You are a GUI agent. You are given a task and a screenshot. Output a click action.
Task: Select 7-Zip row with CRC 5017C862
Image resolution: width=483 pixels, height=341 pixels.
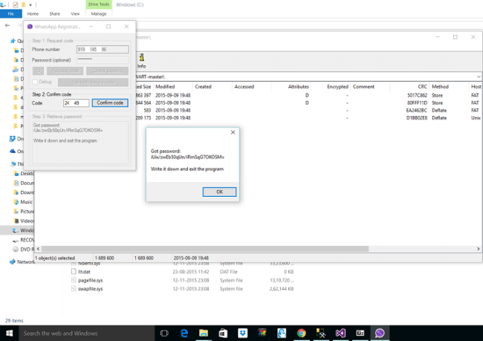[x=309, y=96]
